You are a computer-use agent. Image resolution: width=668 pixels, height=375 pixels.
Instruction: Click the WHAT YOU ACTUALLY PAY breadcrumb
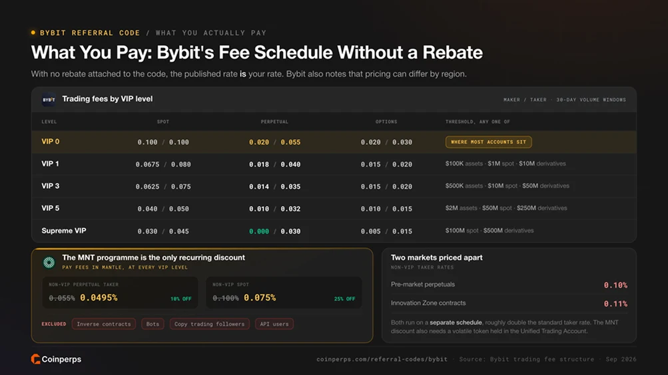click(x=211, y=33)
